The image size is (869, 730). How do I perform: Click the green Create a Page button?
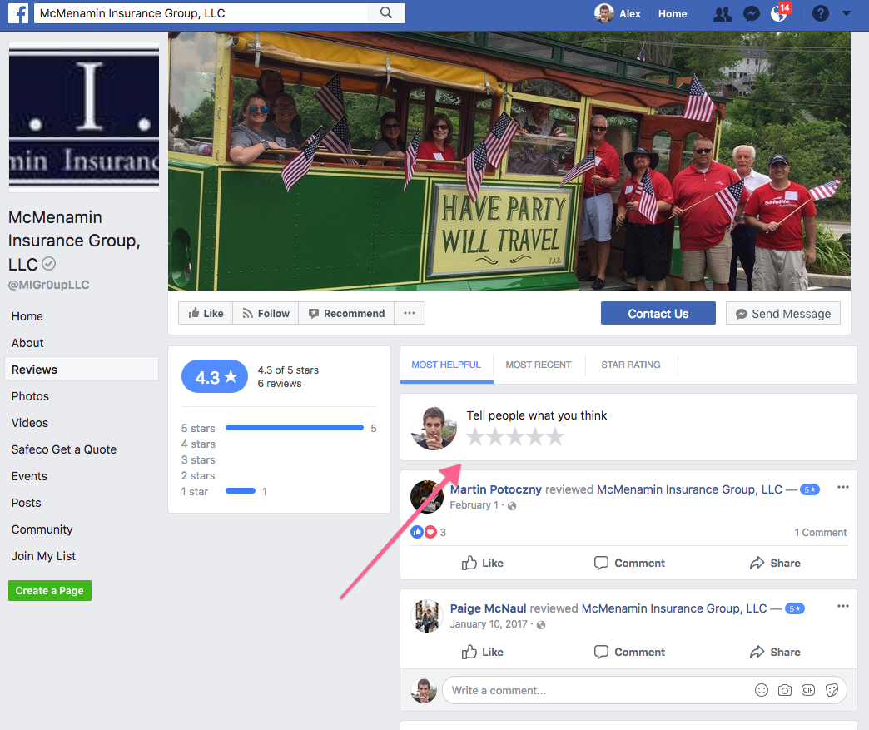[x=50, y=591]
